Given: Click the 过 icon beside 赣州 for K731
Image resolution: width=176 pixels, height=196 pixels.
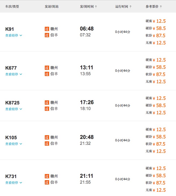Looking at the screenshot, I should click(x=47, y=176).
